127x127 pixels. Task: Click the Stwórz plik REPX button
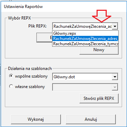[99, 98]
